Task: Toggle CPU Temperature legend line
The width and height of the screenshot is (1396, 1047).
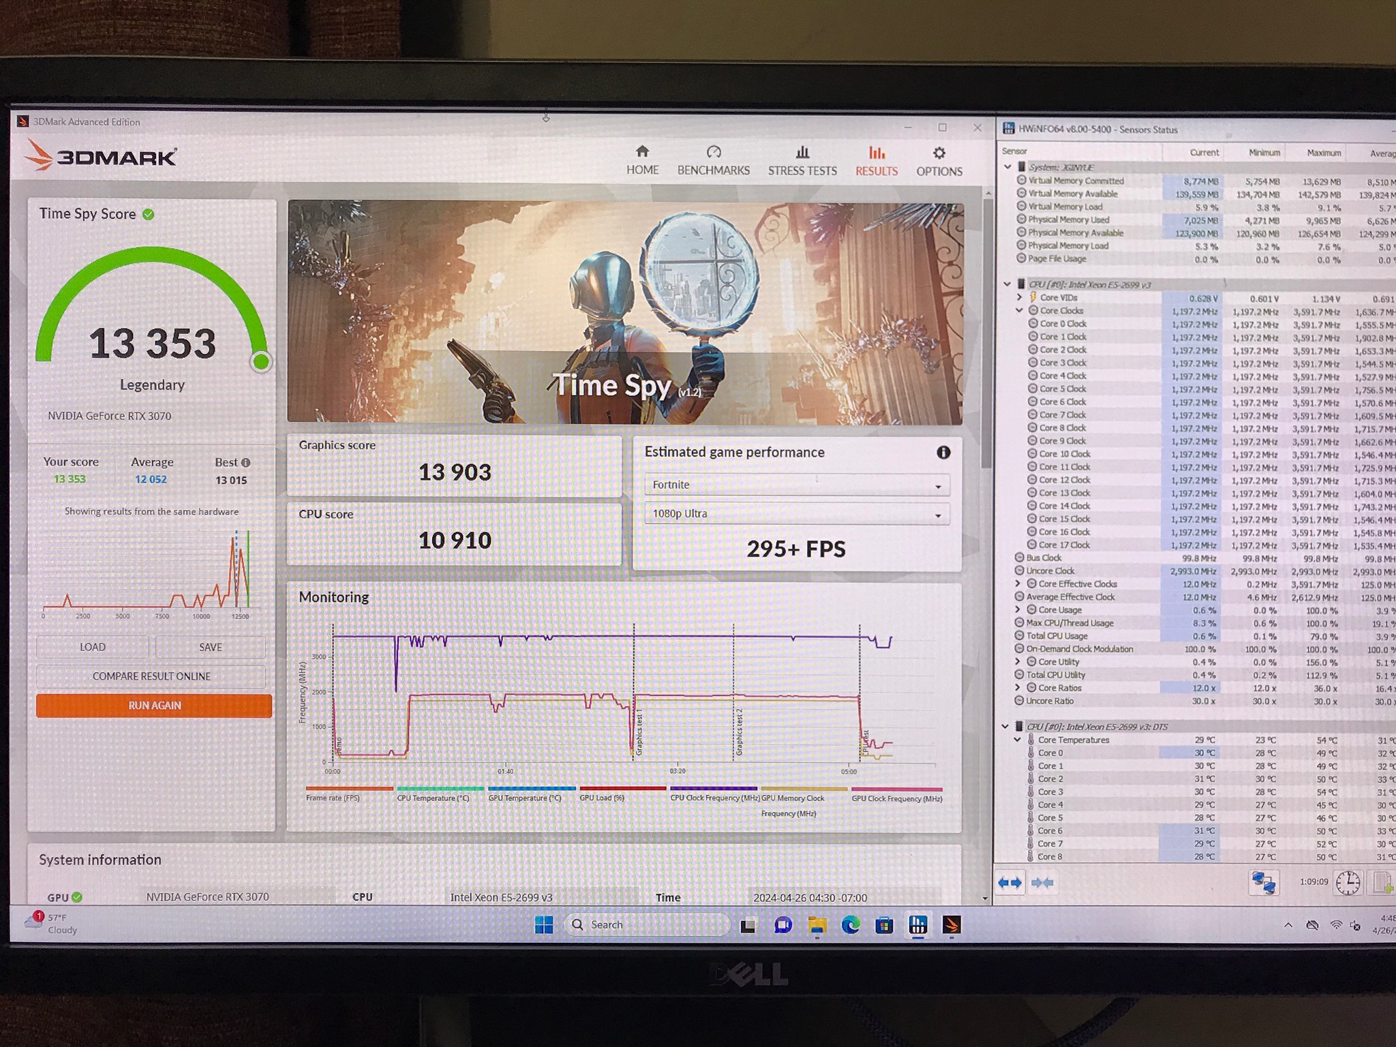Action: point(440,794)
